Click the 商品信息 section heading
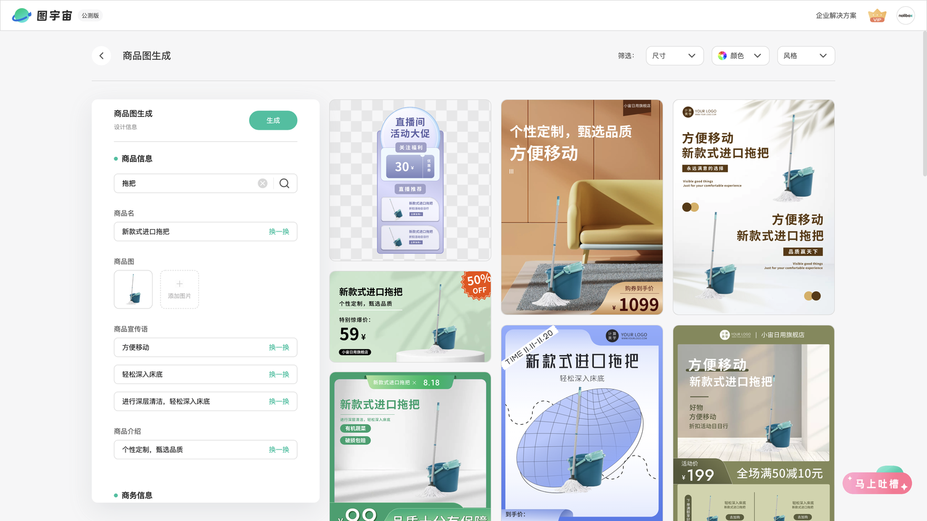Viewport: 927px width, 521px height. (x=137, y=159)
